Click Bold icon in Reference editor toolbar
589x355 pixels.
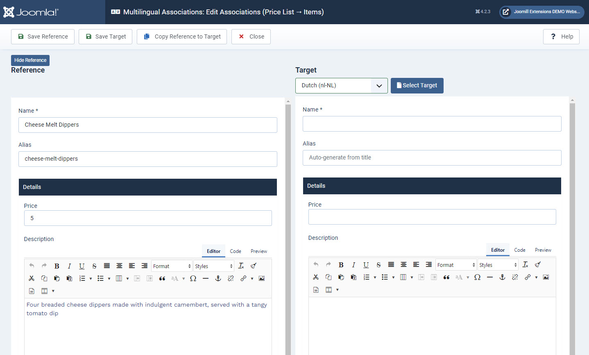(57, 266)
